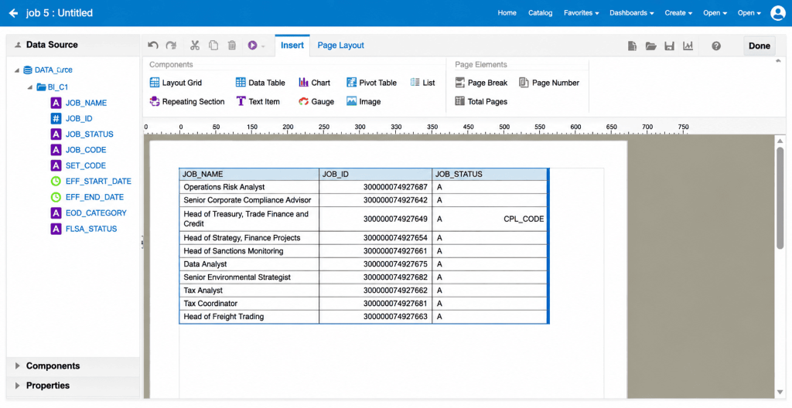This screenshot has width=792, height=408.
Task: Open the Create dropdown menu
Action: pos(678,13)
